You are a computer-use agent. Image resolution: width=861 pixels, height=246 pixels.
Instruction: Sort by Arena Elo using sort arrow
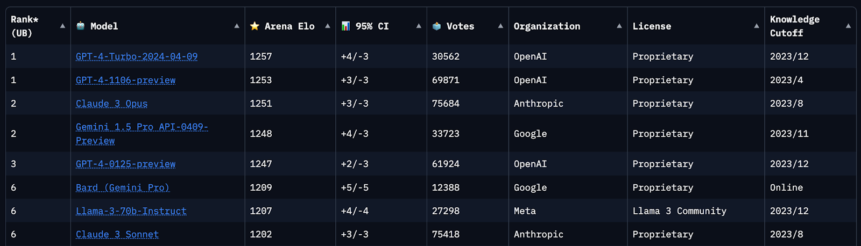pos(327,26)
